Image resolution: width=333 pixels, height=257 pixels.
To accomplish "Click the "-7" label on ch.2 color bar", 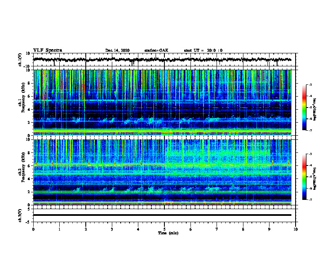I will tap(310, 199).
